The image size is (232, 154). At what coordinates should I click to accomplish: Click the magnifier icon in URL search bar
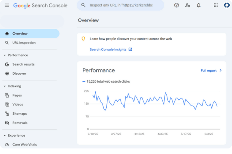point(83,5)
